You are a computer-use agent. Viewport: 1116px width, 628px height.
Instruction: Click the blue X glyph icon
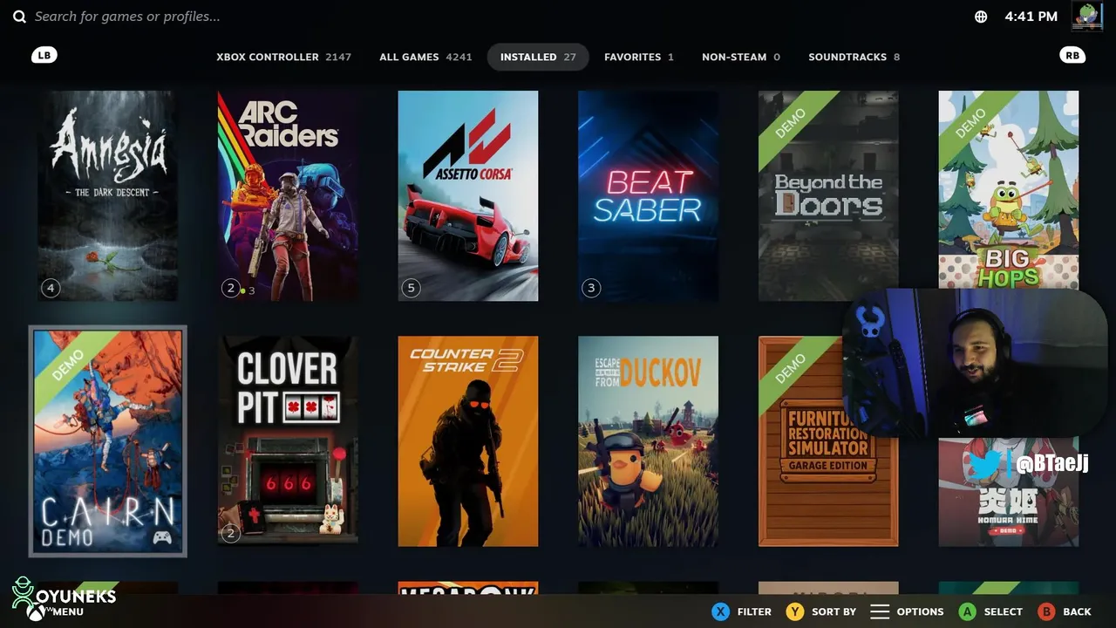pyautogui.click(x=720, y=611)
